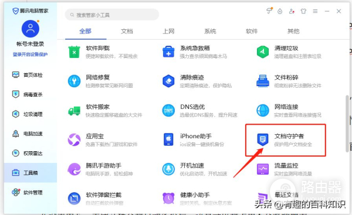The image size is (352, 215).
Task: Open the 健康小助手 alarm clock icon
Action: click(168, 198)
